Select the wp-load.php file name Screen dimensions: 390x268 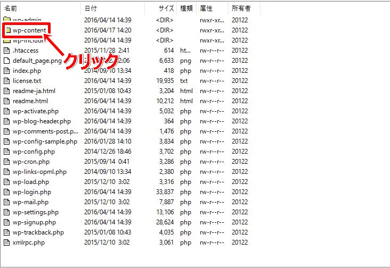(31, 182)
